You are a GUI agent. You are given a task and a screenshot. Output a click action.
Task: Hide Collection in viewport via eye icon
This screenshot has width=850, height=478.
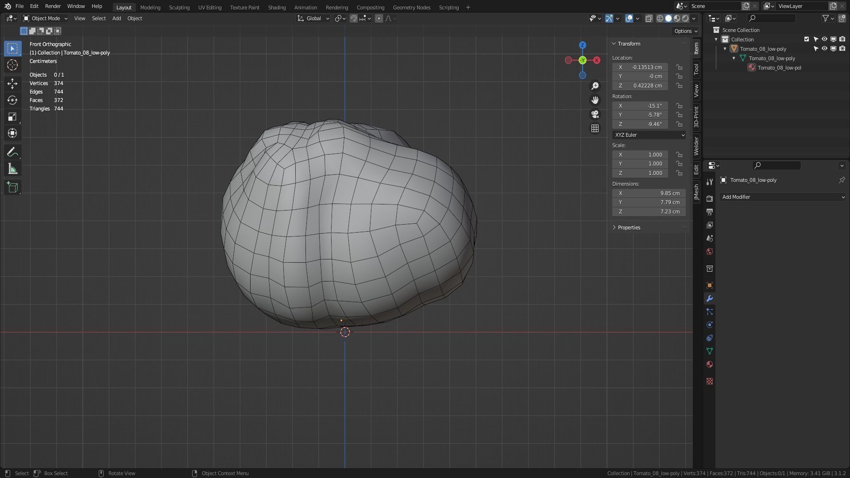[x=824, y=39]
